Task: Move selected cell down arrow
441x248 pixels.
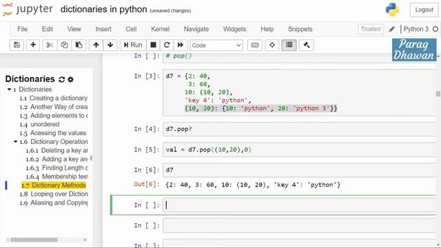Action: [110, 45]
